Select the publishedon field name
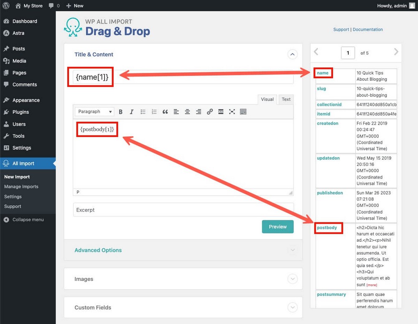 point(330,193)
